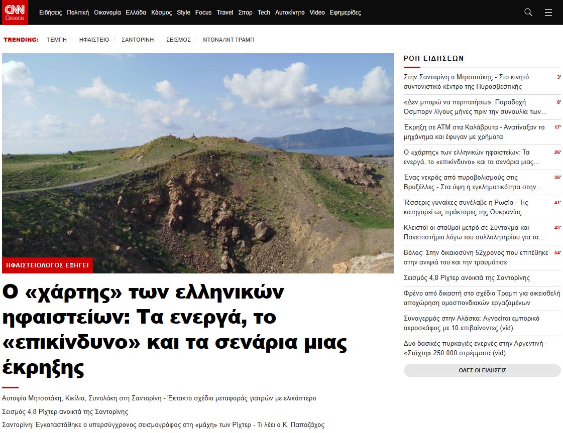Open trending topic ΝΤΟΝΑΛΝΤ ΤΡΑΜΠ
Screen dimensions: 563x433
click(x=229, y=40)
